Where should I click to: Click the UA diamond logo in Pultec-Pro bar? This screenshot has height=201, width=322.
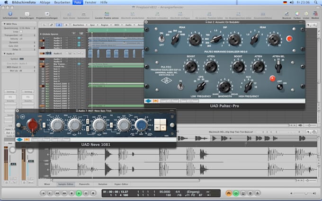pos(148,101)
